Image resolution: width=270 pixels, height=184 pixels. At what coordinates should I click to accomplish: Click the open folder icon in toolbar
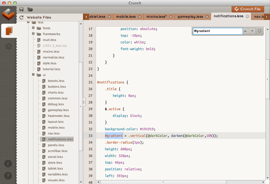click(x=30, y=9)
